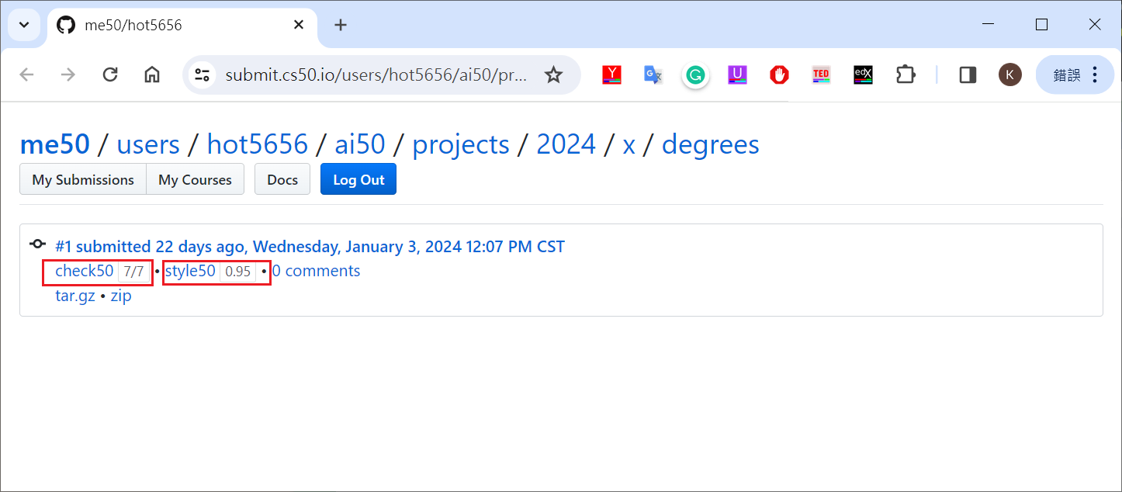Screen dimensions: 1122x492
Task: Click the address bar URL field
Action: [x=376, y=74]
